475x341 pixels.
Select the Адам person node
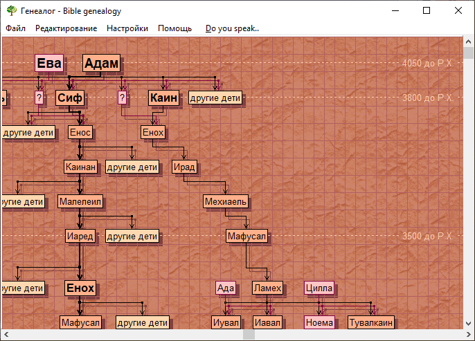102,64
